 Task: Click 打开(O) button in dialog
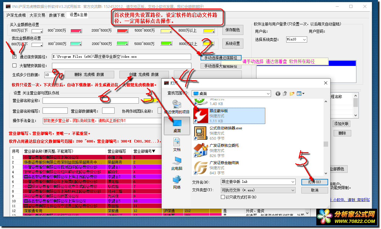[314, 182]
